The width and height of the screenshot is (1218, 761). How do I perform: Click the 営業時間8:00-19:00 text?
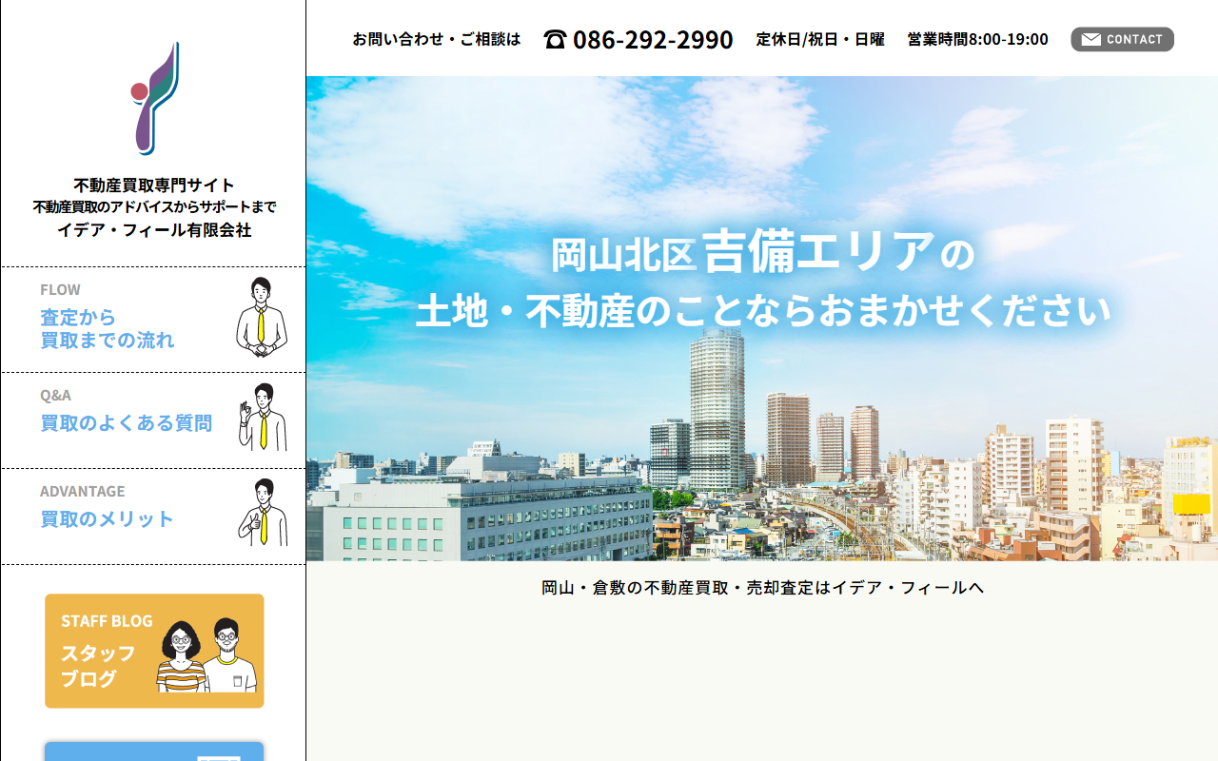(978, 39)
